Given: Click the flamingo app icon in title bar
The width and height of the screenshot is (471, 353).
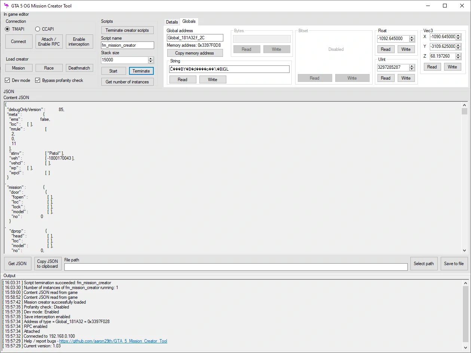Looking at the screenshot, I should pos(6,6).
